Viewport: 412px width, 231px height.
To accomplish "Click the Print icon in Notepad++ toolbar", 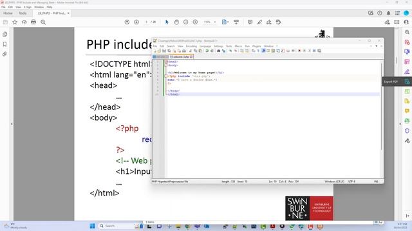I will (x=184, y=51).
